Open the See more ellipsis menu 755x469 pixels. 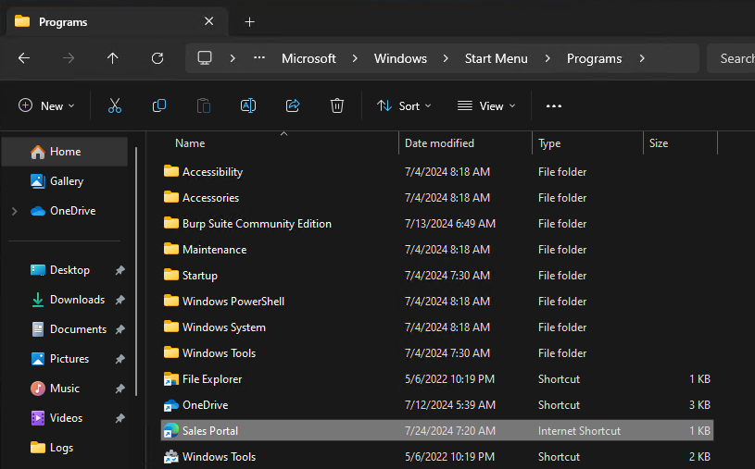[x=554, y=105]
